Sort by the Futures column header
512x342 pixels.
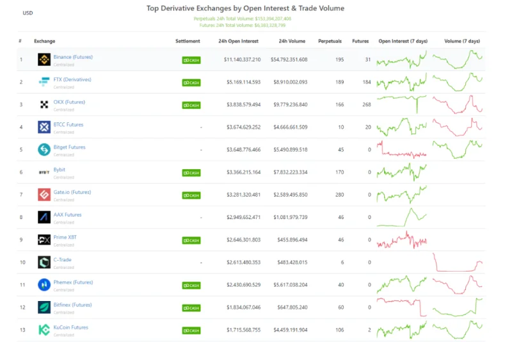tap(360, 41)
